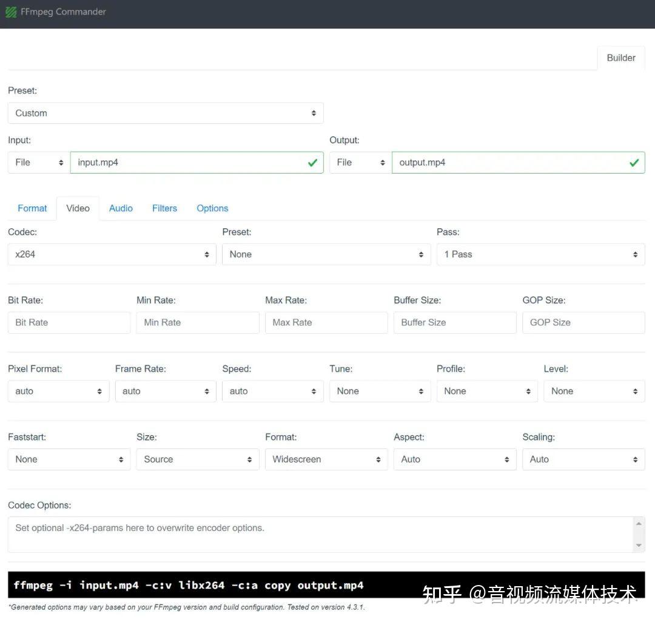Viewport: 655px width, 622px height.
Task: Open the Profile dropdown
Action: (x=487, y=391)
